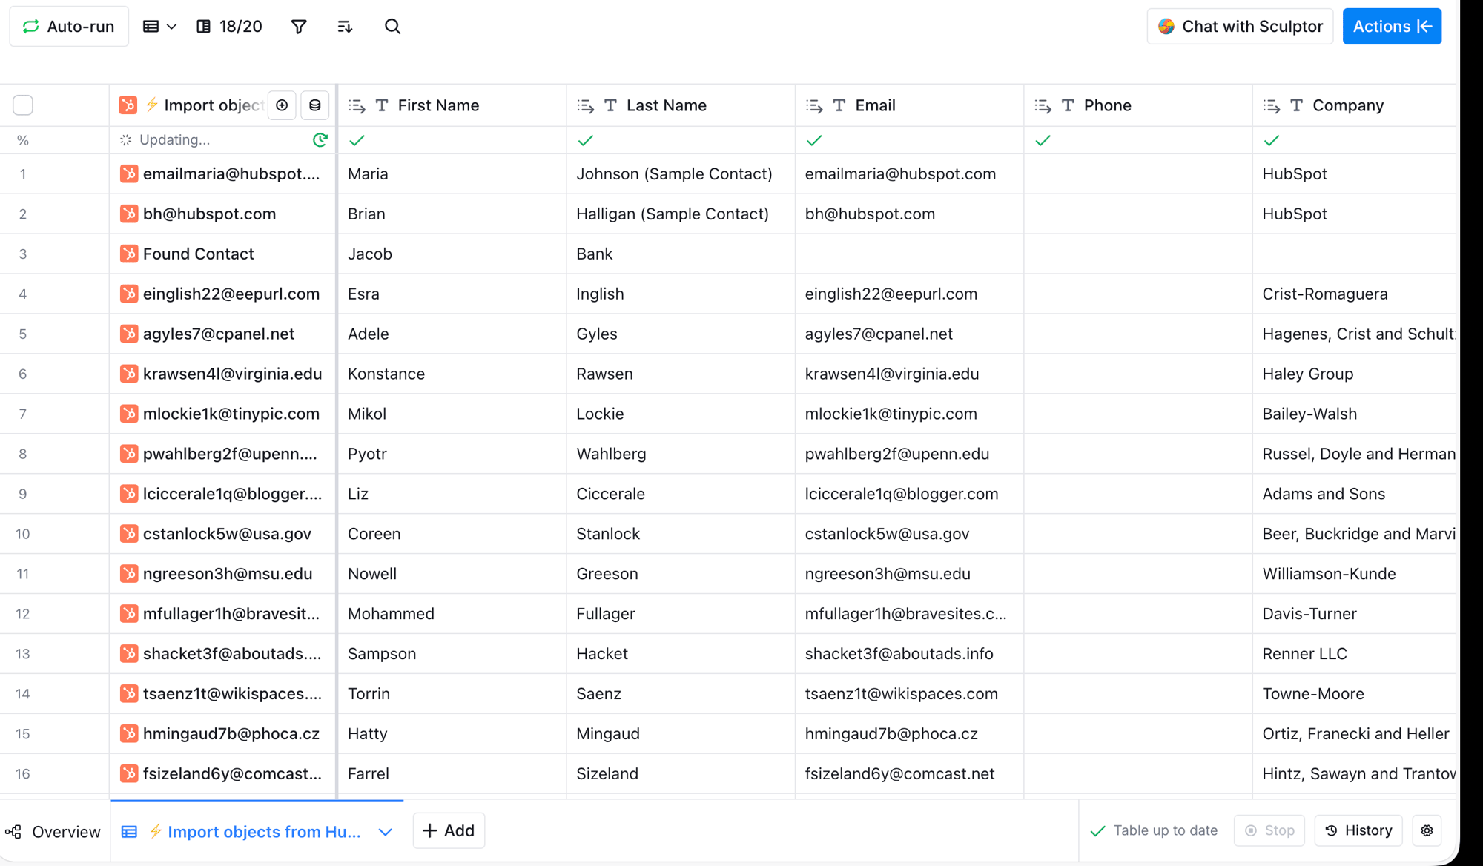The height and width of the screenshot is (866, 1483).
Task: Open the sort rows icon
Action: [345, 27]
